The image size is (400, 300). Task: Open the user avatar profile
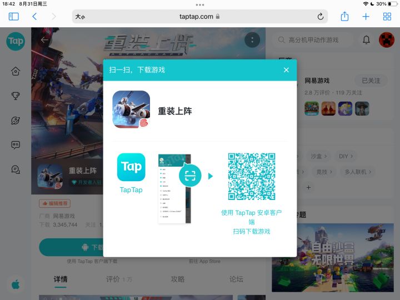(x=387, y=40)
